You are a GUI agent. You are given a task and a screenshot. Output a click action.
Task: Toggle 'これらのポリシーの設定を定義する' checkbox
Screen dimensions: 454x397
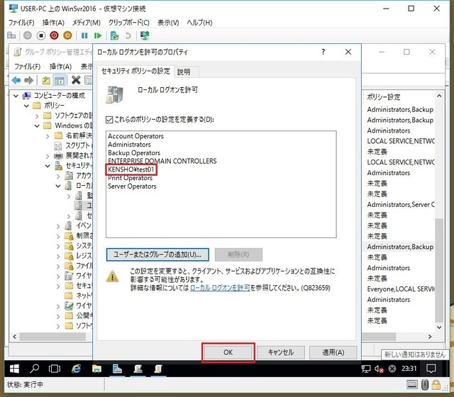click(109, 120)
